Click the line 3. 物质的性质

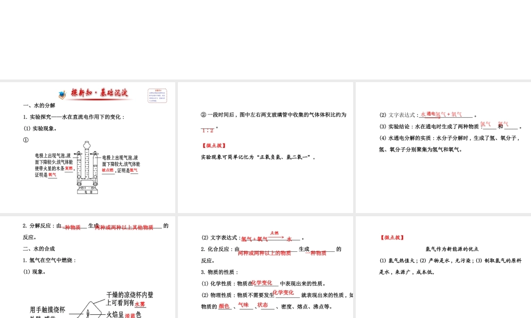pyautogui.click(x=220, y=272)
